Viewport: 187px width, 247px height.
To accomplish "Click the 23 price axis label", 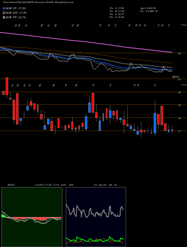I will [179, 54].
